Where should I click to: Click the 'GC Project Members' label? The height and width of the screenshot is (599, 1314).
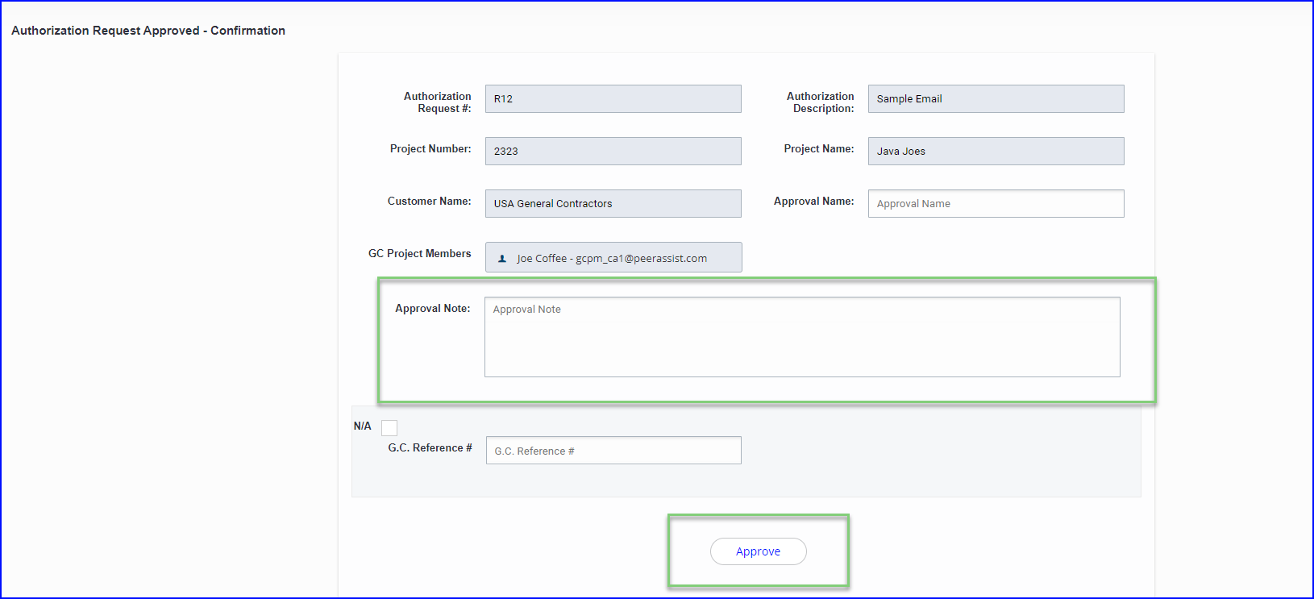419,253
